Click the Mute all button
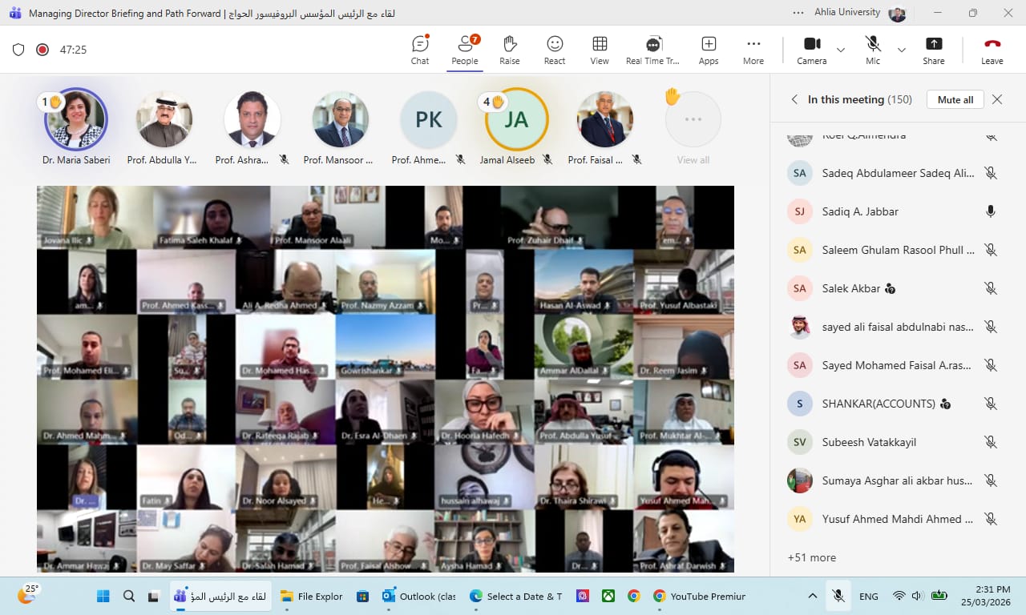The image size is (1026, 615). (955, 99)
